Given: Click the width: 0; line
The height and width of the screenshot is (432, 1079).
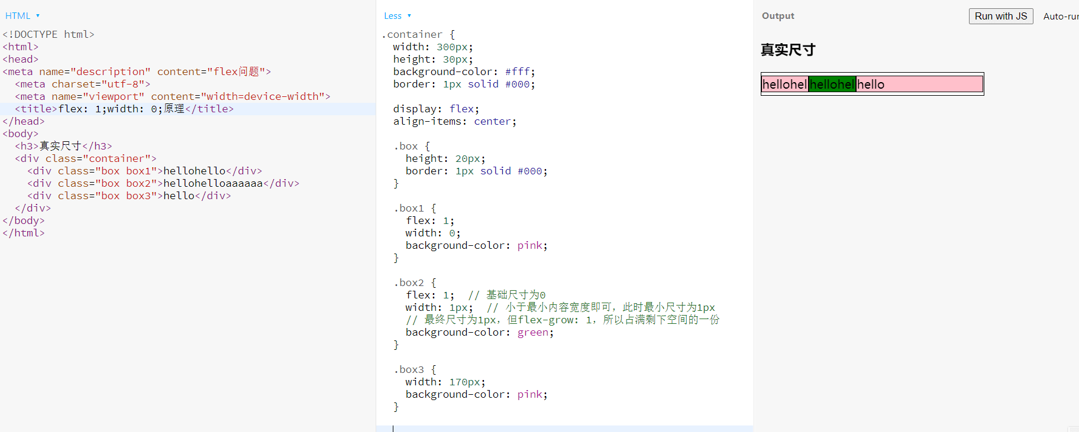Looking at the screenshot, I should pyautogui.click(x=433, y=233).
